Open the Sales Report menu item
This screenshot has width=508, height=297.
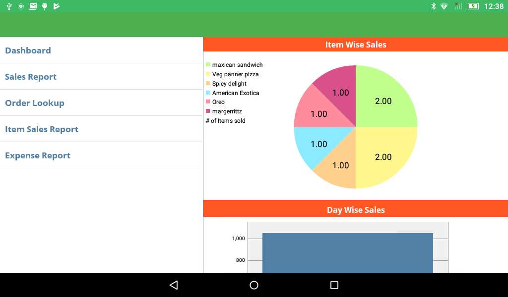tap(31, 77)
